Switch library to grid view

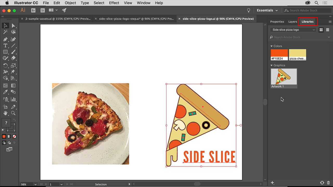[321, 30]
